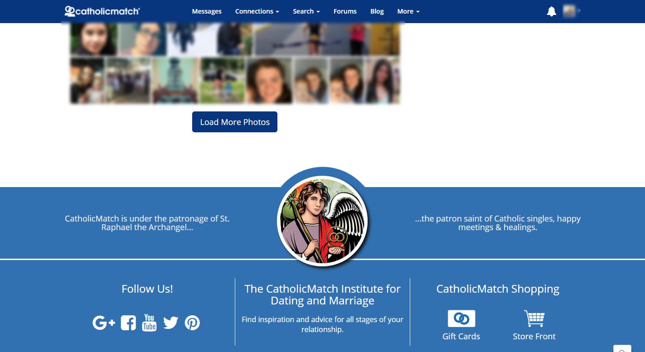The image size is (645, 352).
Task: Open the Forums page
Action: click(x=345, y=11)
